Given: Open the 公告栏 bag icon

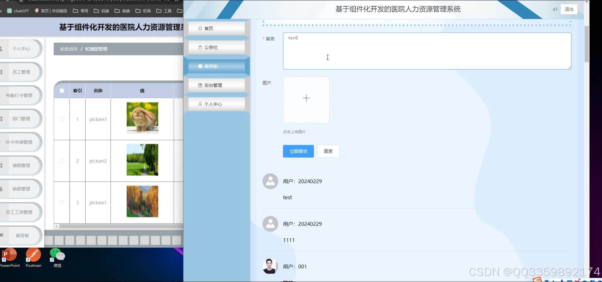Looking at the screenshot, I should [200, 47].
